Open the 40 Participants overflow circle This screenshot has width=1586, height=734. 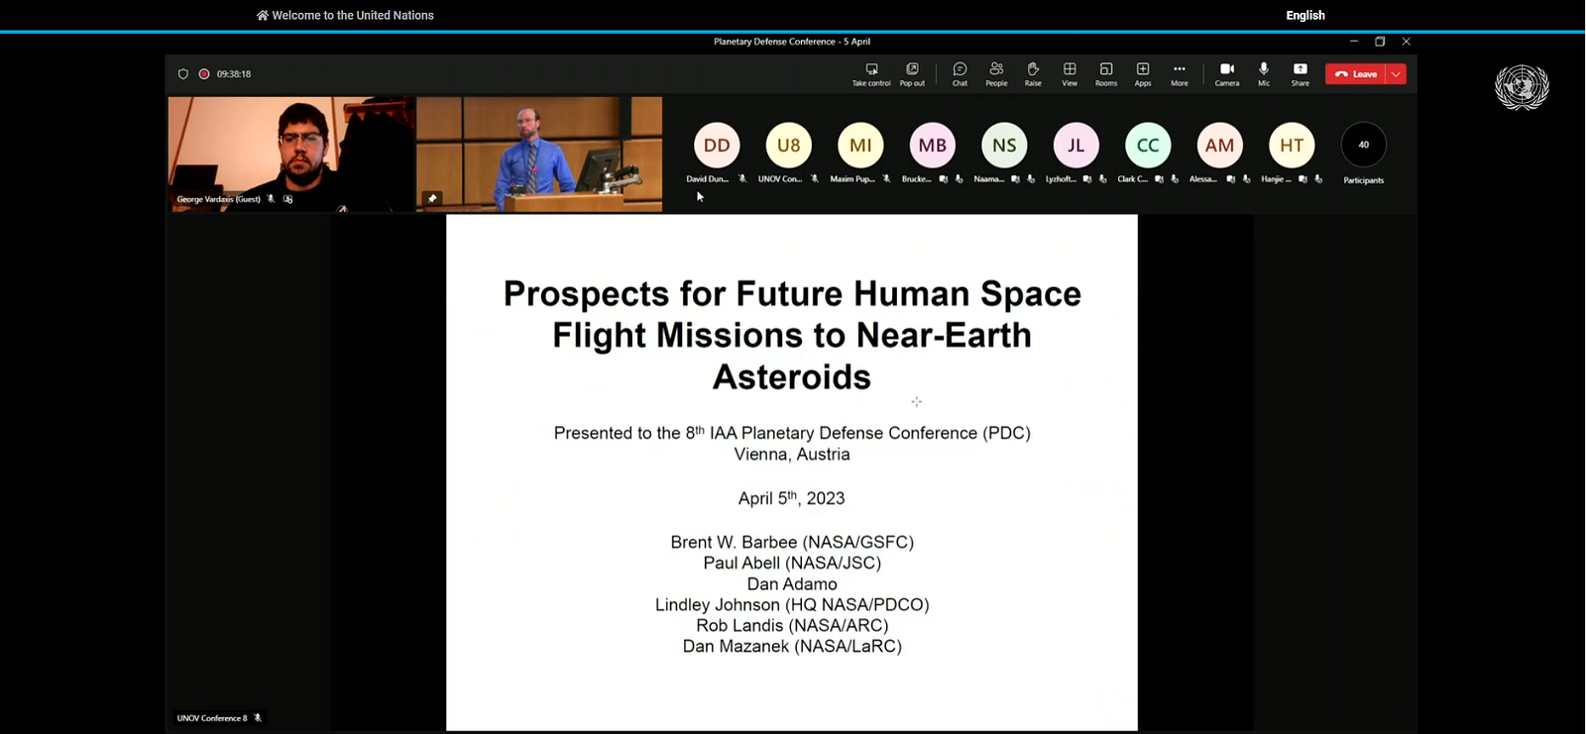click(1364, 145)
